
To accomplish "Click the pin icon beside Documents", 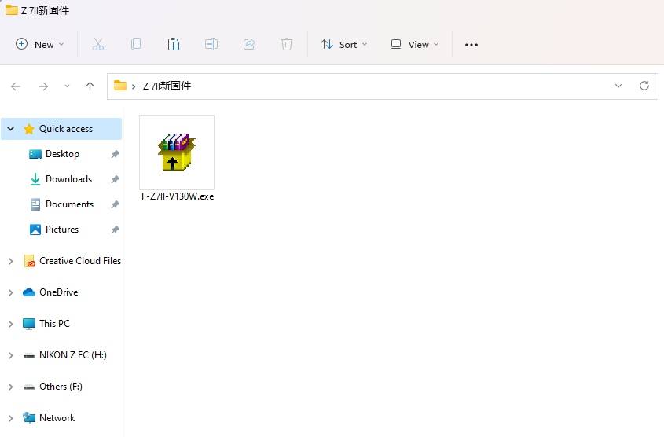I will 116,204.
